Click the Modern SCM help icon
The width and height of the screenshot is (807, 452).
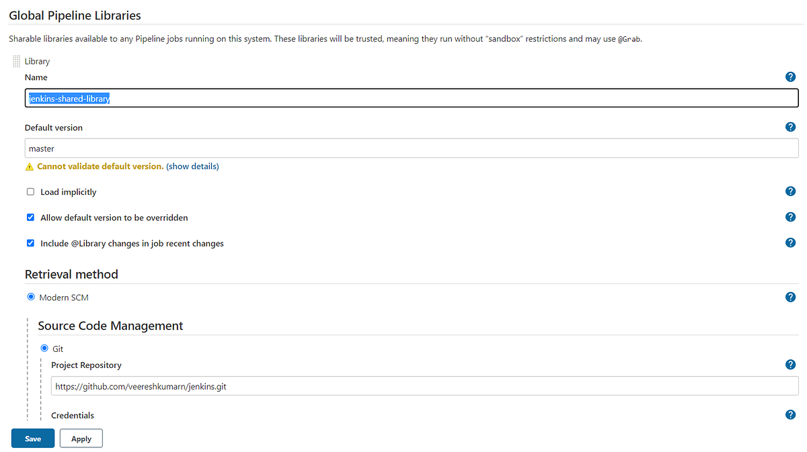(x=790, y=296)
